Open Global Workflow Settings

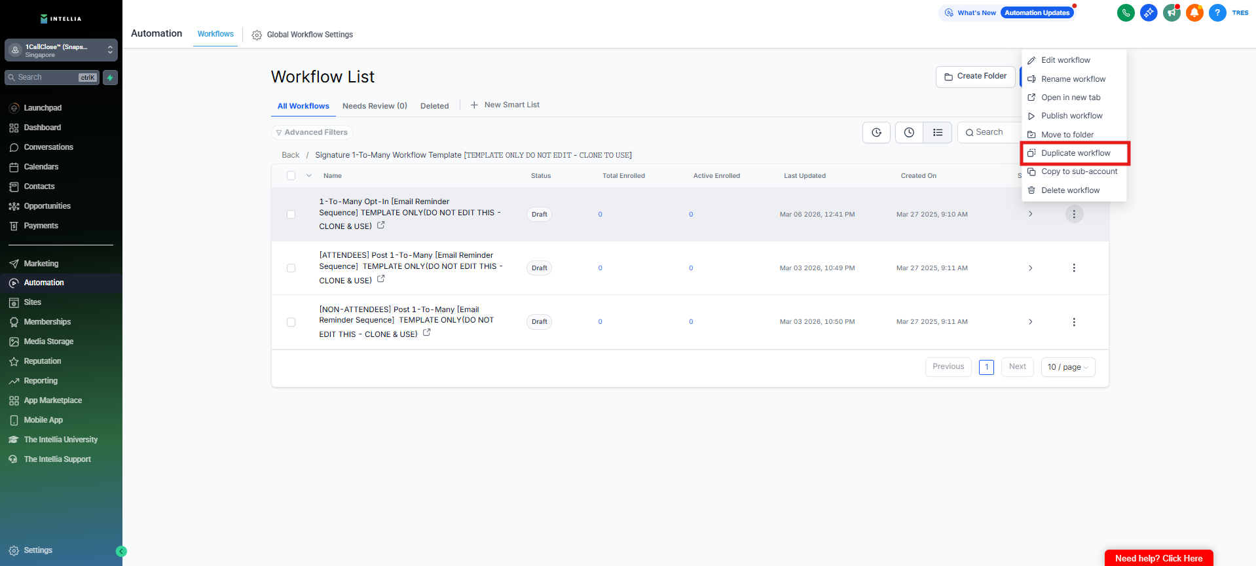coord(303,35)
